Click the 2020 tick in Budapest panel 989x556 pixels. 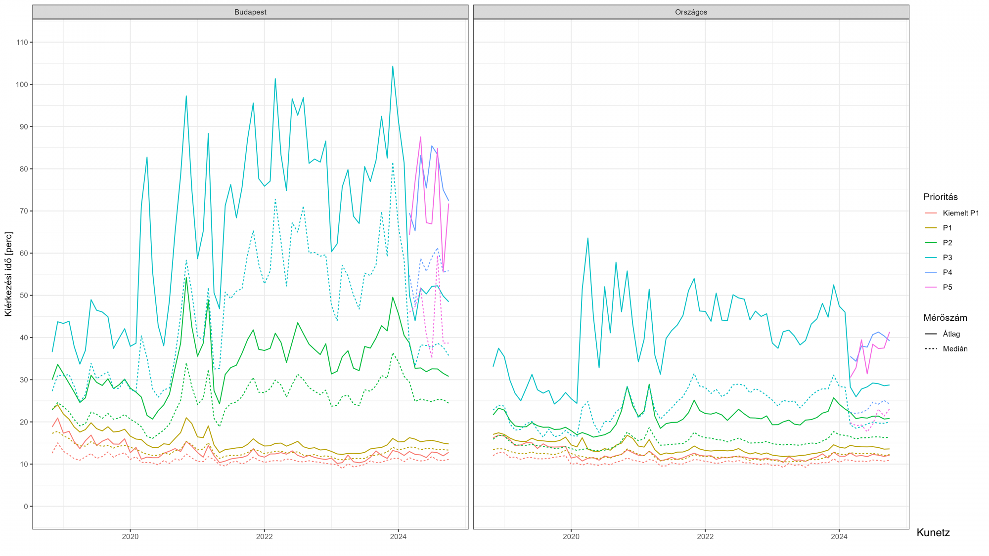pos(130,536)
